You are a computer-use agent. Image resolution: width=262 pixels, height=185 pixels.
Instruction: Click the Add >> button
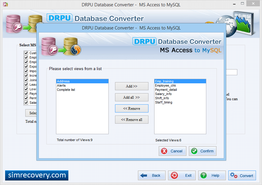(132, 86)
